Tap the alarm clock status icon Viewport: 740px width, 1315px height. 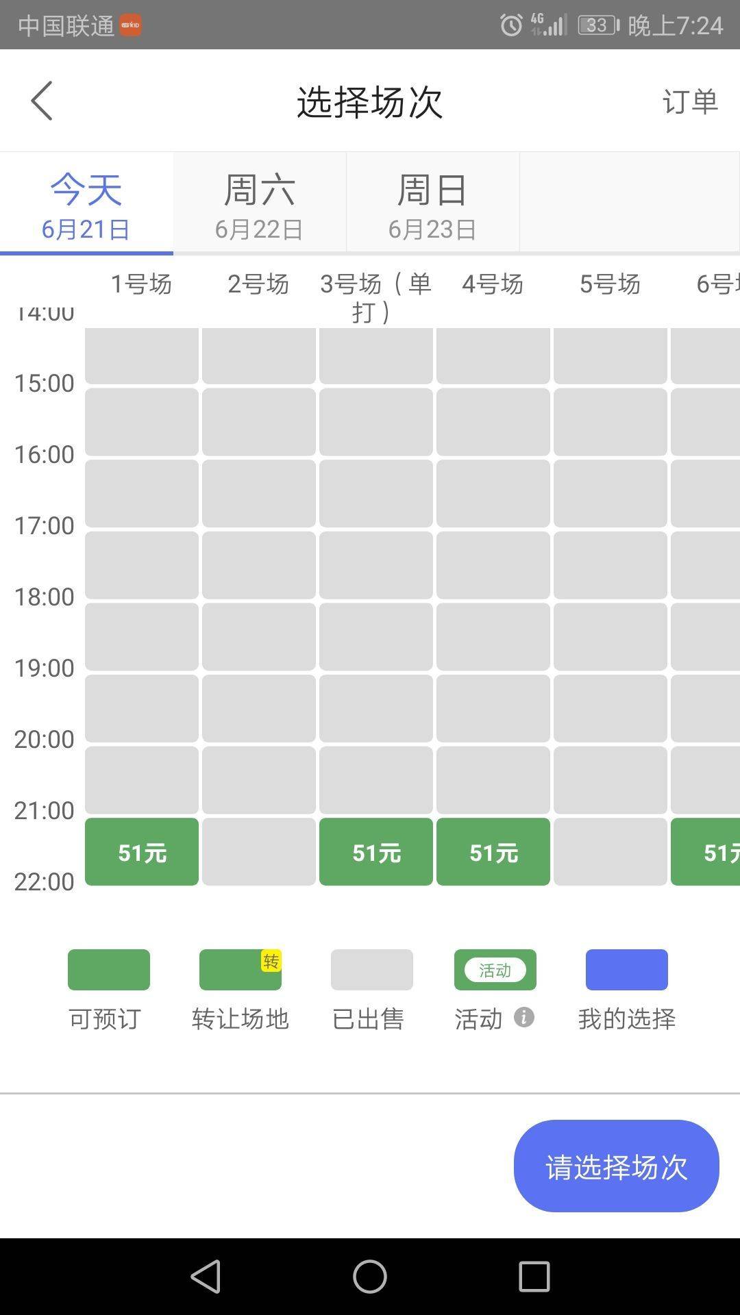tap(510, 25)
